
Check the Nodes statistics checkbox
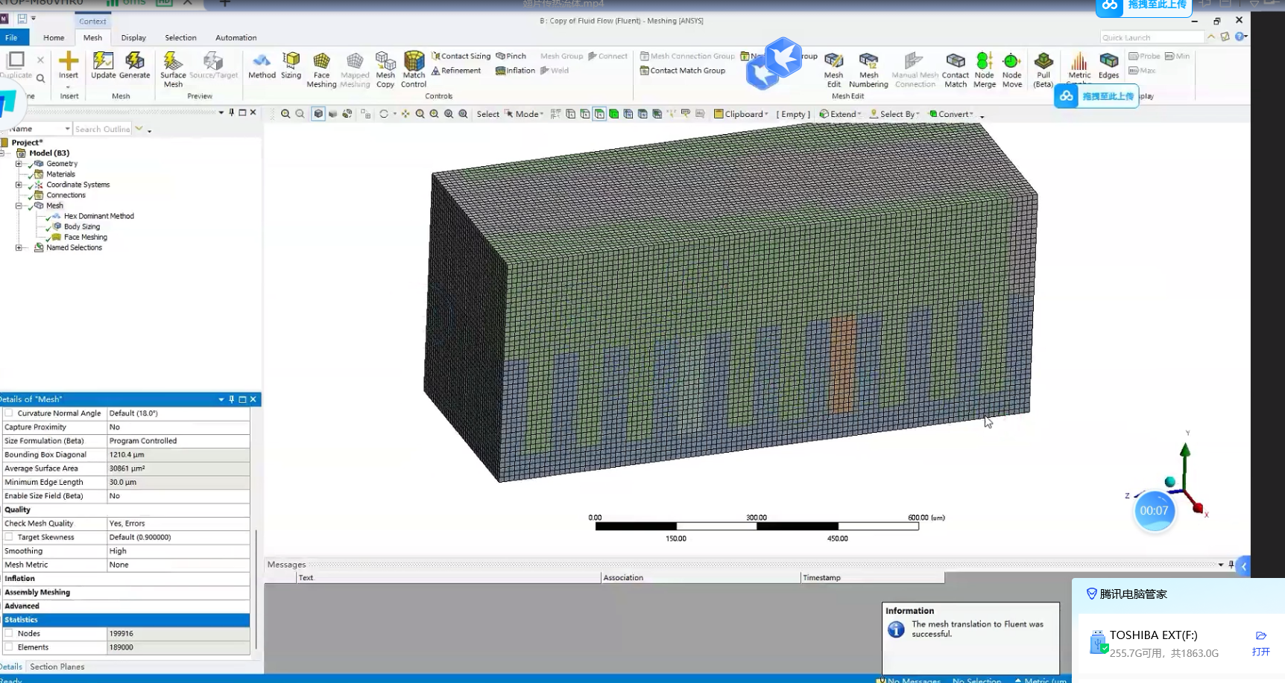coord(9,634)
